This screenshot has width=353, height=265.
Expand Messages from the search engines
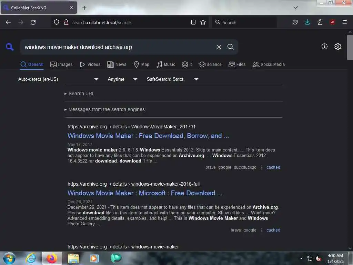click(x=105, y=109)
